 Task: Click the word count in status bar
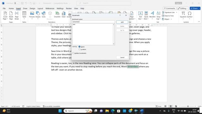[x=15, y=106]
